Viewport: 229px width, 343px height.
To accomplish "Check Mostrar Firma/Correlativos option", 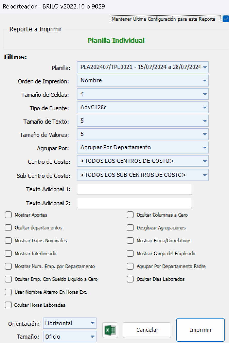I will tap(130, 241).
